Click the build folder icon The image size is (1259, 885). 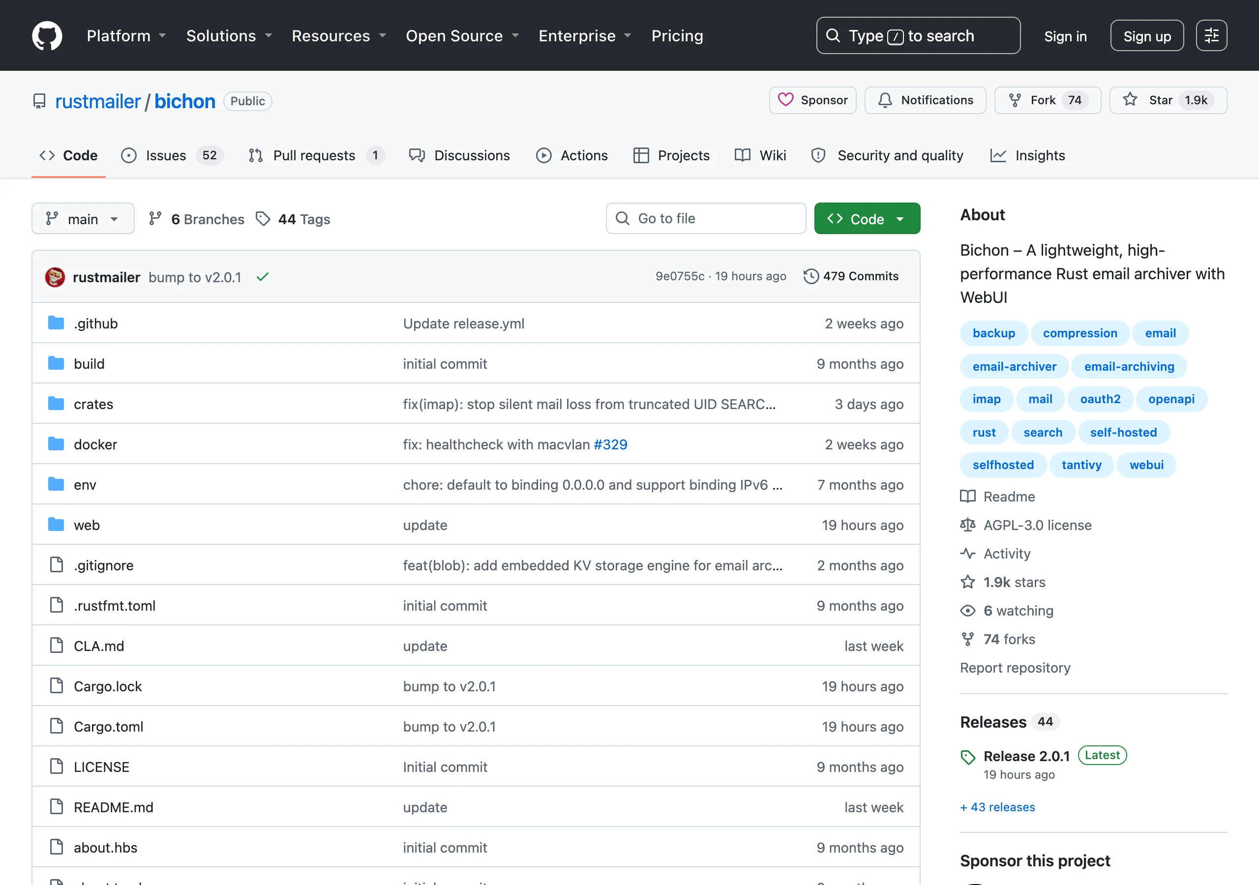pos(56,363)
